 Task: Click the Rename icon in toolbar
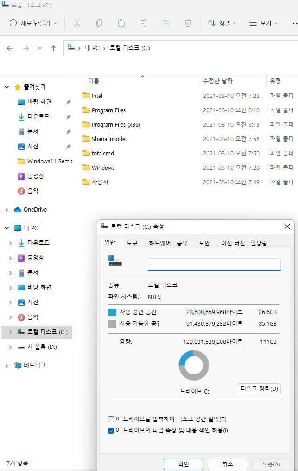pyautogui.click(x=144, y=23)
